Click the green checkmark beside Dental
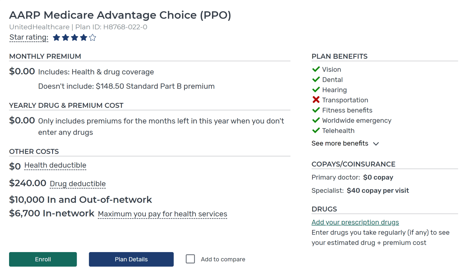The image size is (463, 277). click(316, 79)
